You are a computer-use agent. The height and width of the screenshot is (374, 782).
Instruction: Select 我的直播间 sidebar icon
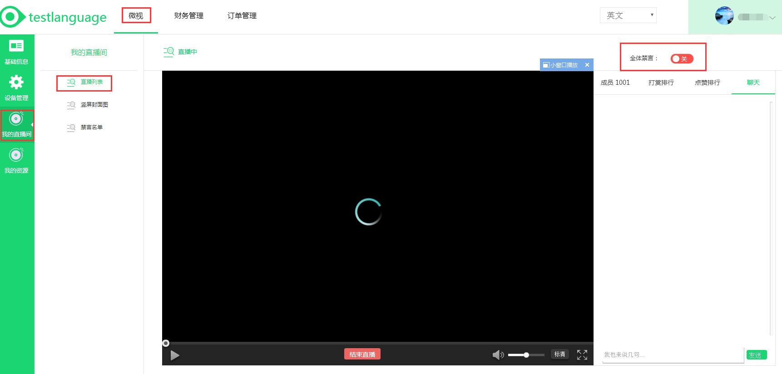[16, 119]
